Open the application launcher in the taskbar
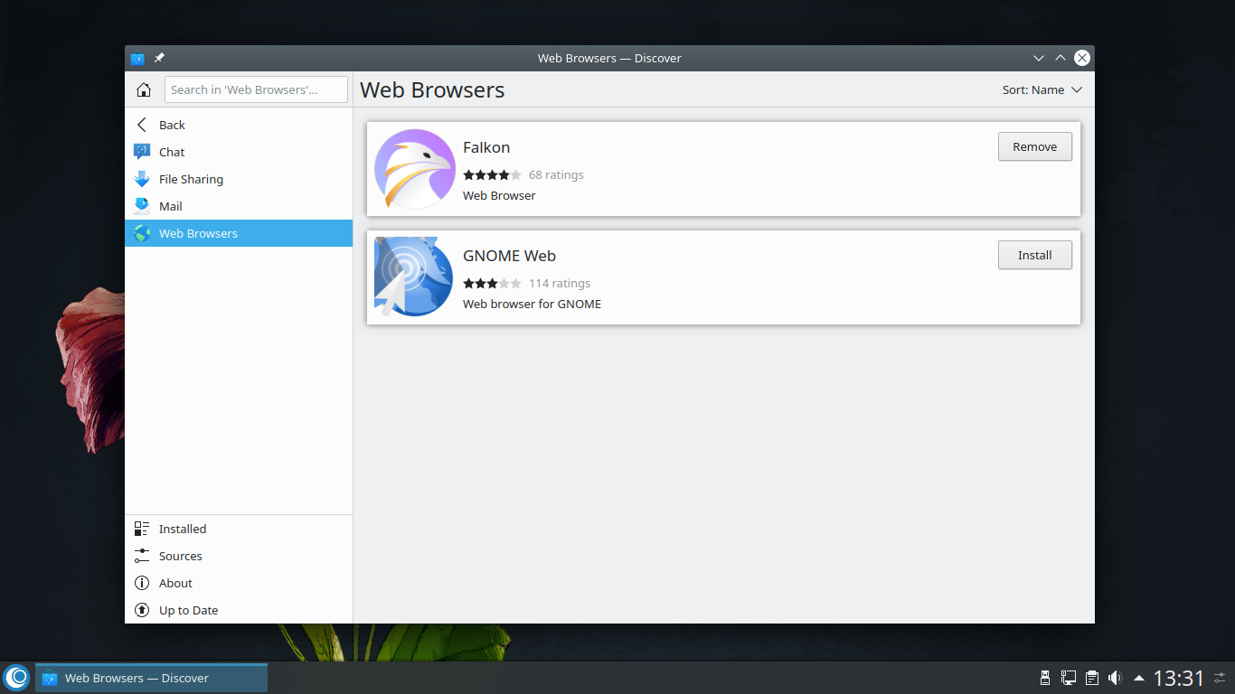The width and height of the screenshot is (1235, 694). pos(16,678)
